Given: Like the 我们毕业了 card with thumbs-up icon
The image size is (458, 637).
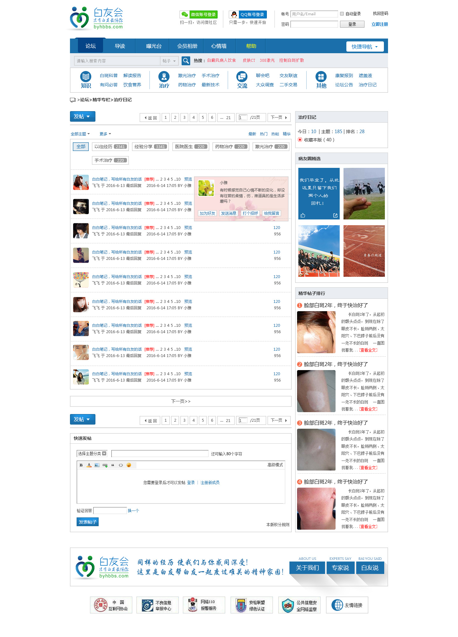Looking at the screenshot, I should point(303,215).
